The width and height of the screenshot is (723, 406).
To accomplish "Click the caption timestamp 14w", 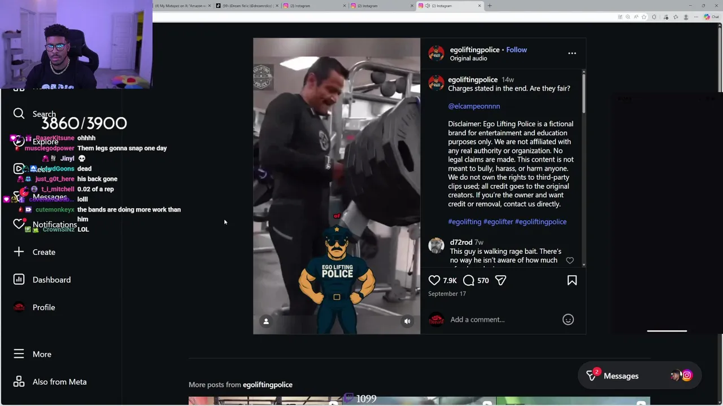I will coord(508,80).
